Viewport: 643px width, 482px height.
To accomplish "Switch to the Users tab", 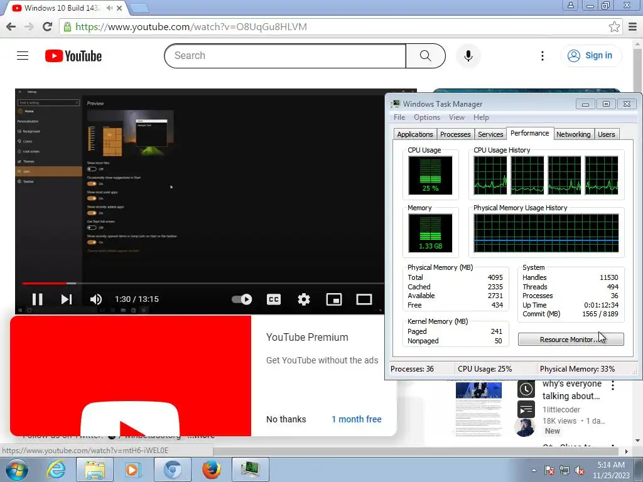I will pyautogui.click(x=606, y=134).
